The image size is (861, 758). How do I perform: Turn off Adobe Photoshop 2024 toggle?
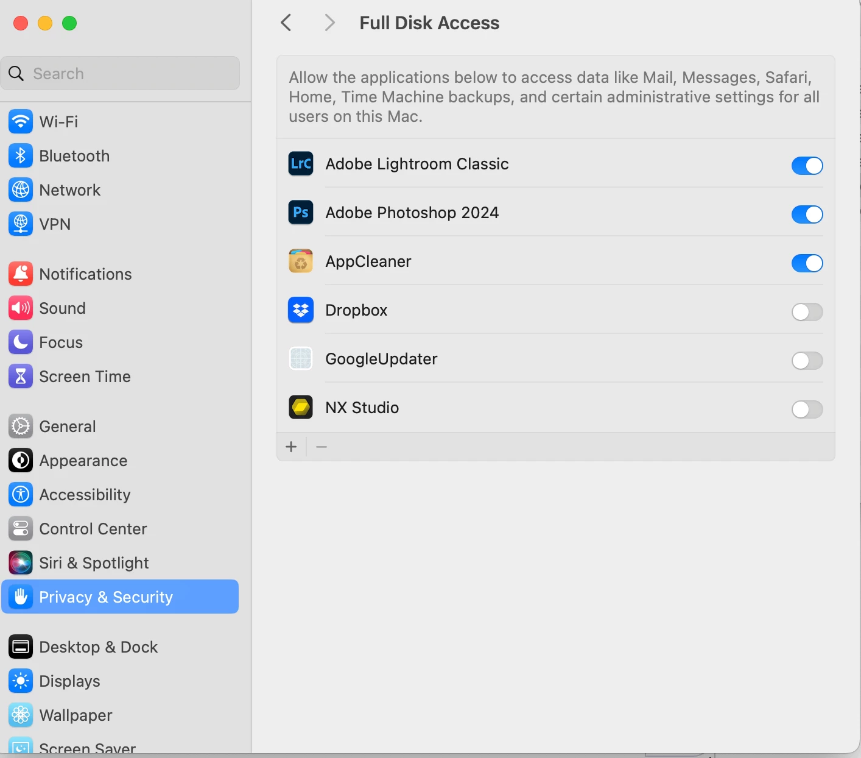[807, 214]
